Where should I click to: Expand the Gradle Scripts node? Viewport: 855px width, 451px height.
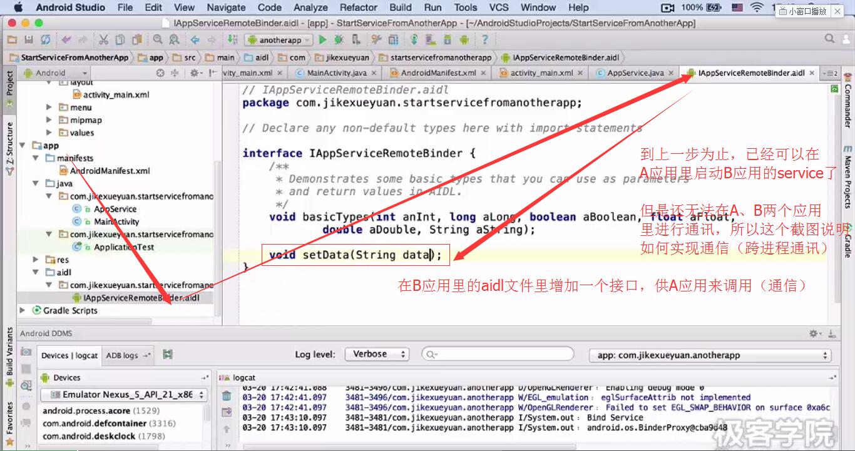point(23,310)
